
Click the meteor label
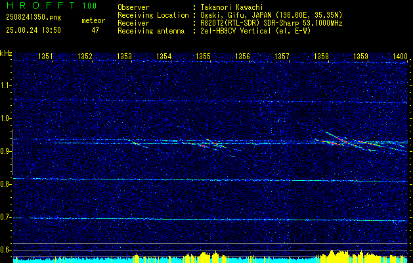click(x=93, y=20)
